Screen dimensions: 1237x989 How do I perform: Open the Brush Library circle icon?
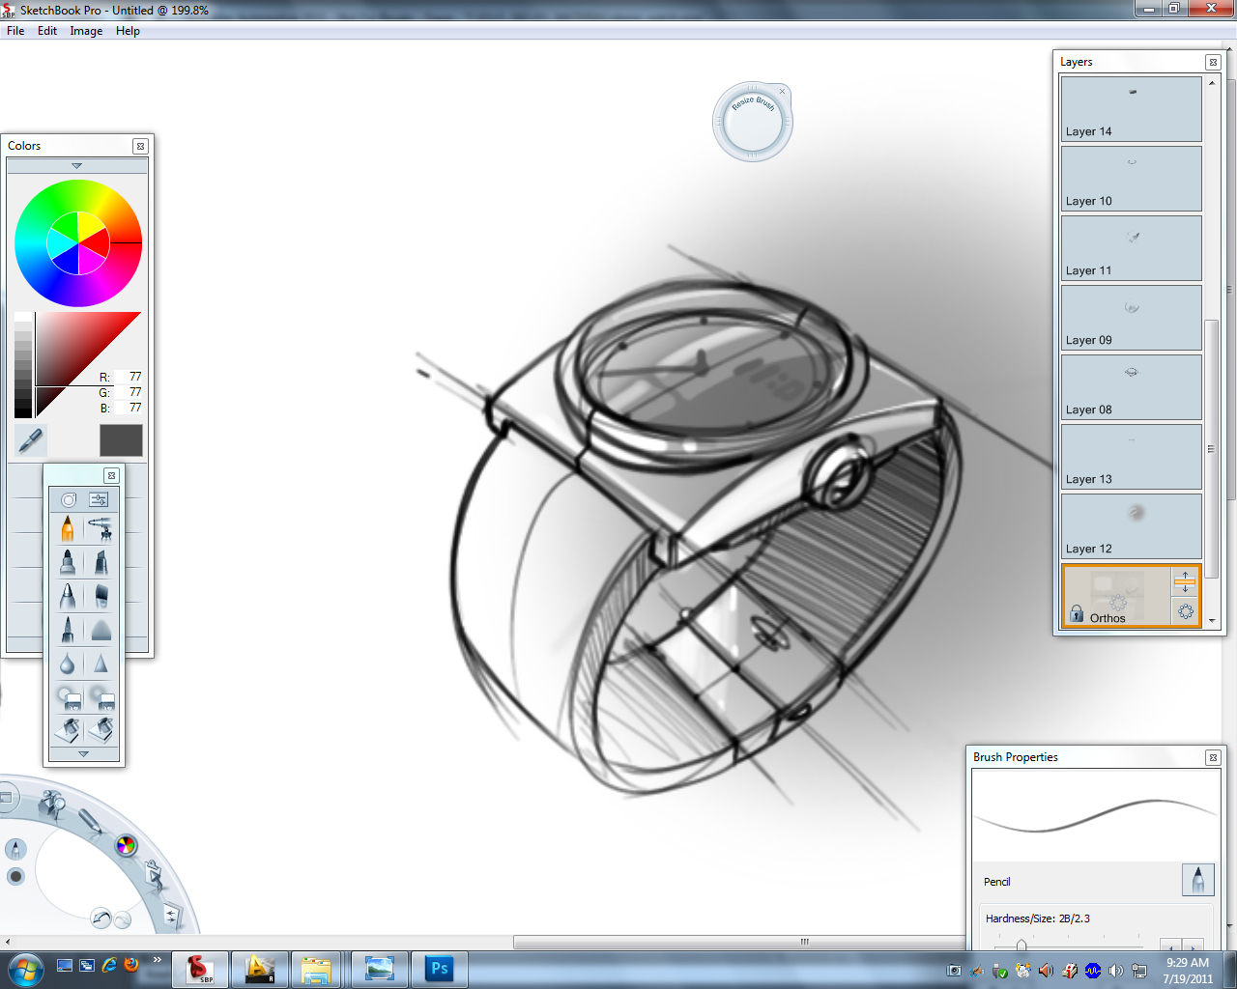point(68,499)
